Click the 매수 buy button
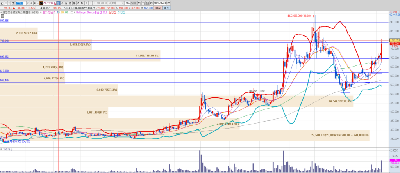 158,8
